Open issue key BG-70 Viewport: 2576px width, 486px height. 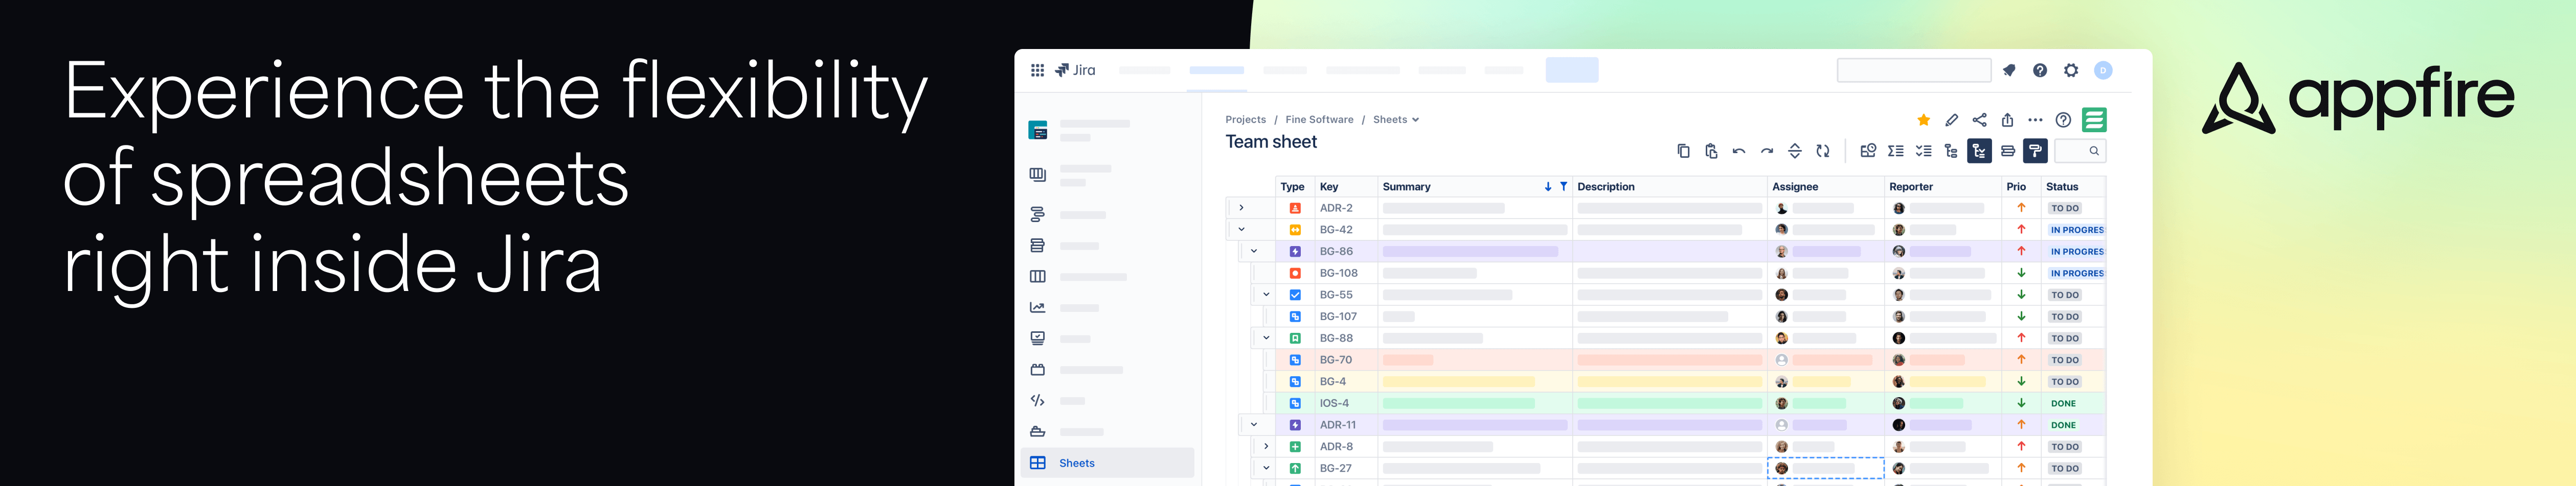pos(1336,360)
